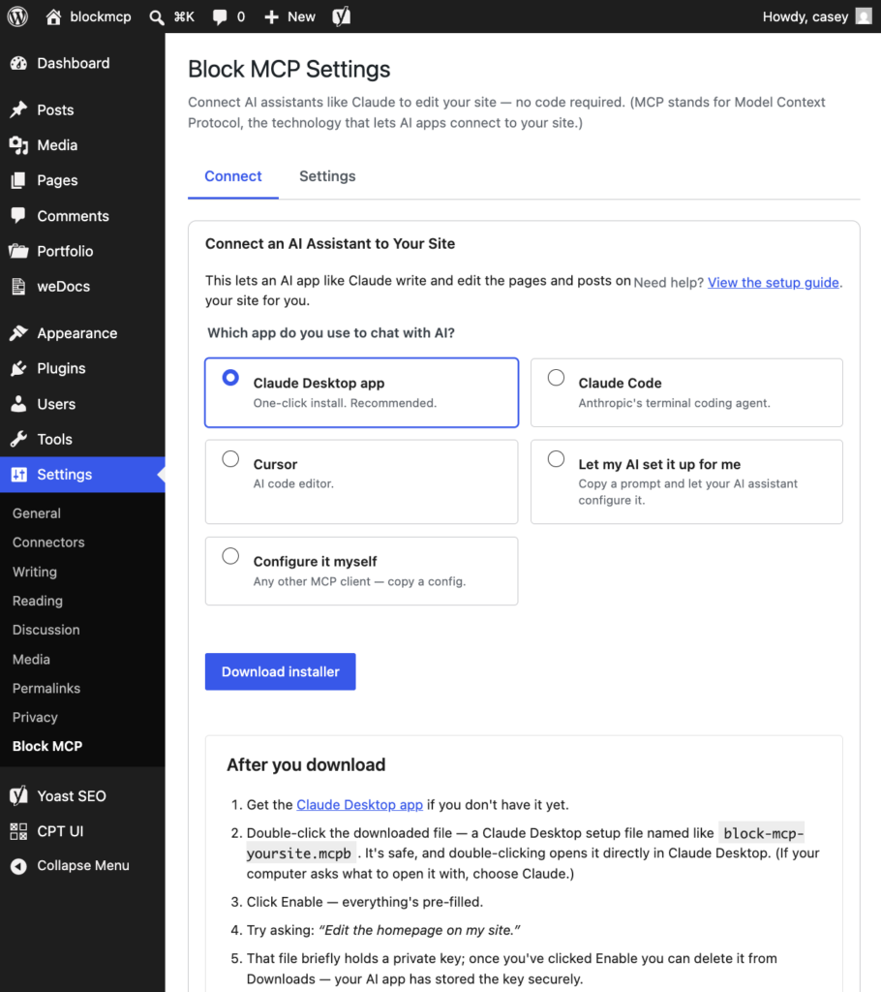881x992 pixels.
Task: Open the Yoast icon in admin bar
Action: 341,16
